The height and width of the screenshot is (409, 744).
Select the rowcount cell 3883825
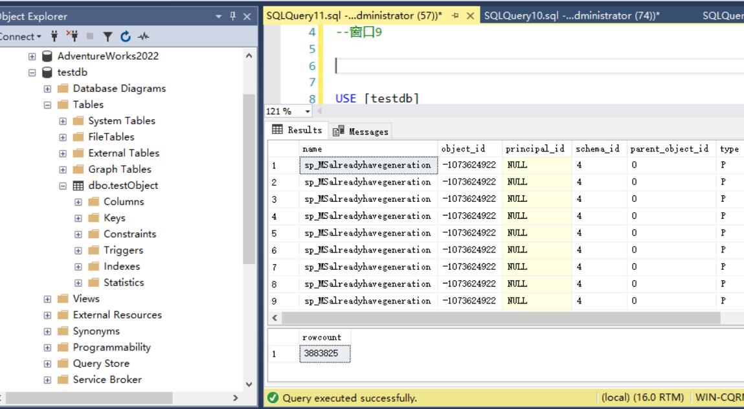[325, 353]
